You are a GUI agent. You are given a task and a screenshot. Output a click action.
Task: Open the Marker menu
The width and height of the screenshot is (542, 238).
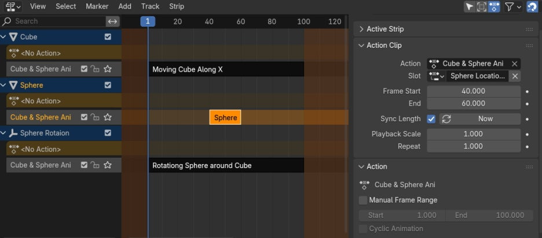(97, 6)
